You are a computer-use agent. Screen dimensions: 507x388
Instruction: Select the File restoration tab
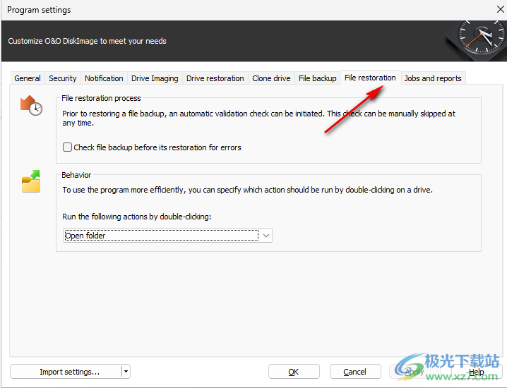370,78
